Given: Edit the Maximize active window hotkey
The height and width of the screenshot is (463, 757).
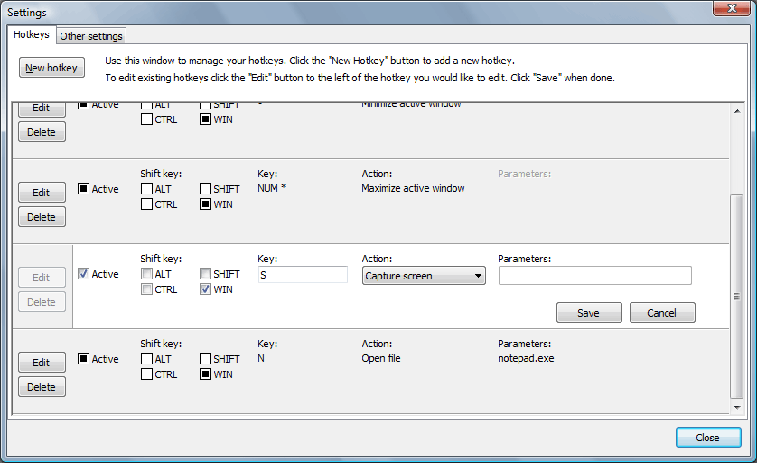Looking at the screenshot, I should pos(42,193).
